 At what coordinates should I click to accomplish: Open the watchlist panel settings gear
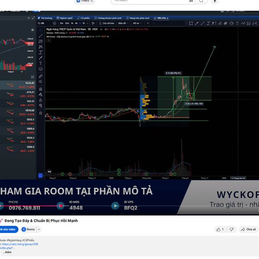click(32, 30)
